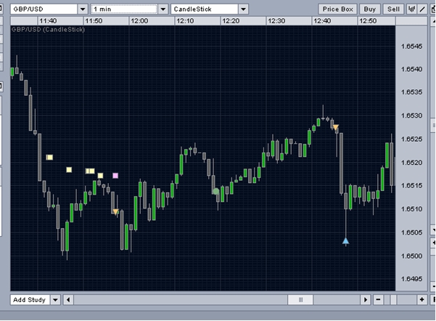Click the vertical scrollbar down arrow
This screenshot has height=321, width=436.
coord(433,230)
